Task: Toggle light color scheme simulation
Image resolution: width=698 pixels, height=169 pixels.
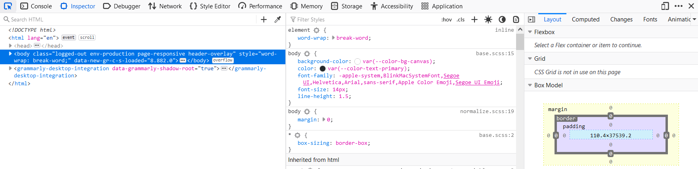Action: (488, 19)
